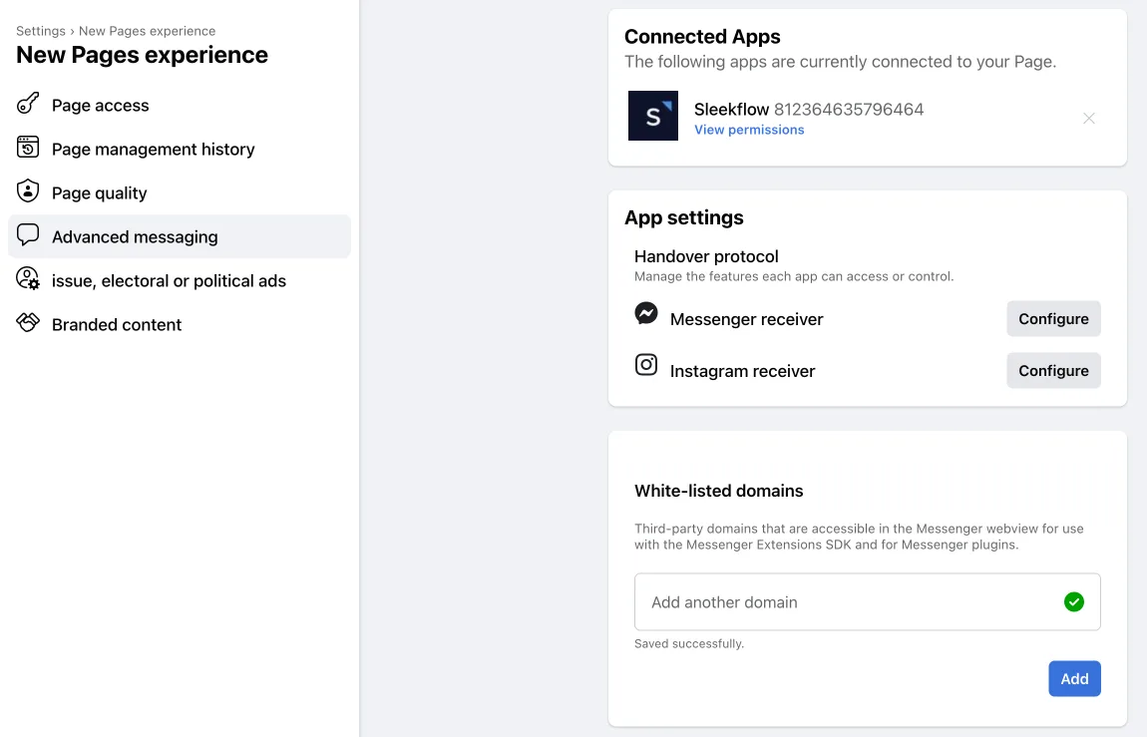This screenshot has height=737, width=1147.
Task: Open issue, electoral or political ads
Action: point(180,281)
